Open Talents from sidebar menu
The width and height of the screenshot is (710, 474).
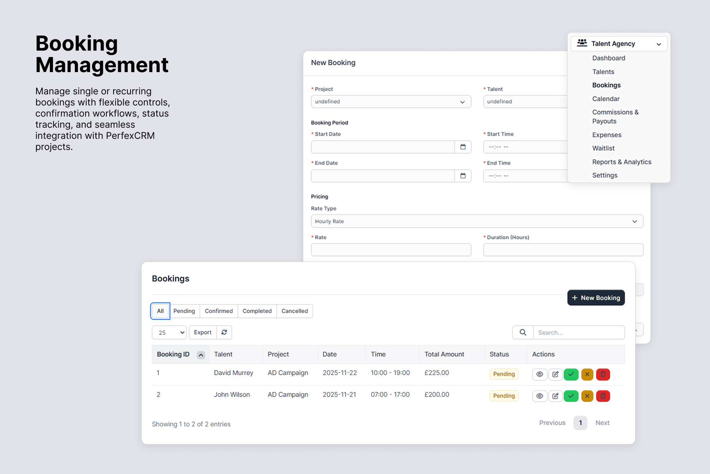pos(603,72)
